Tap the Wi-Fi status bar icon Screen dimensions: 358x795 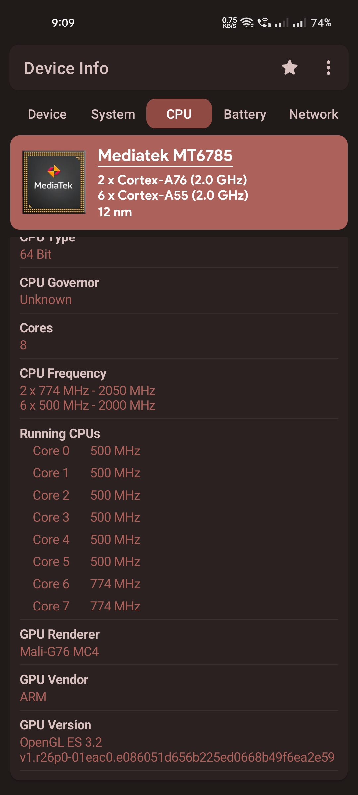tap(247, 23)
